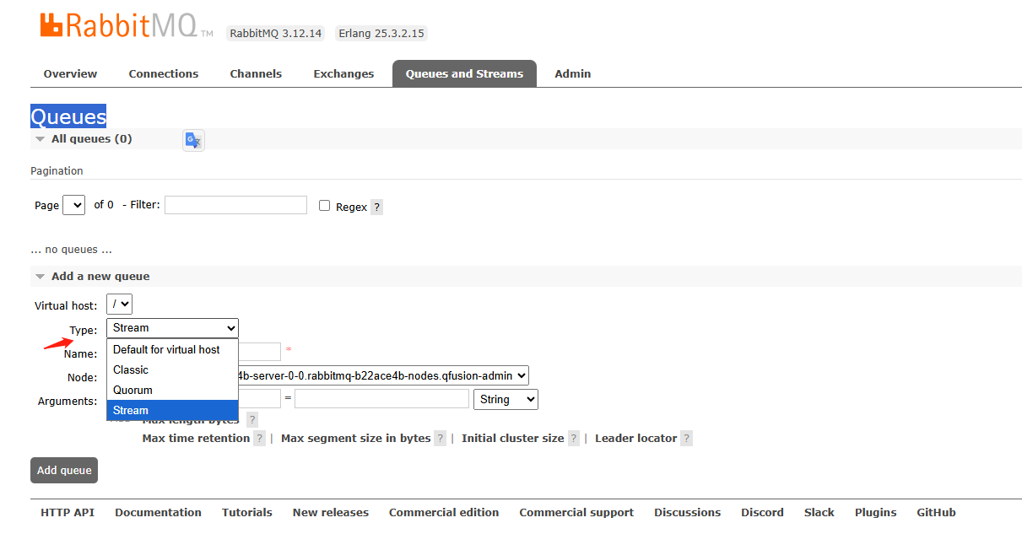Focus the Filter text field
The height and width of the screenshot is (550, 1022).
(235, 205)
